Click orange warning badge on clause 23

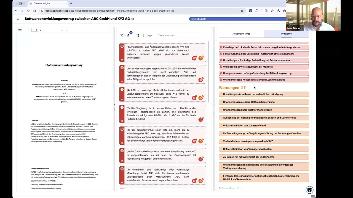click(201, 141)
